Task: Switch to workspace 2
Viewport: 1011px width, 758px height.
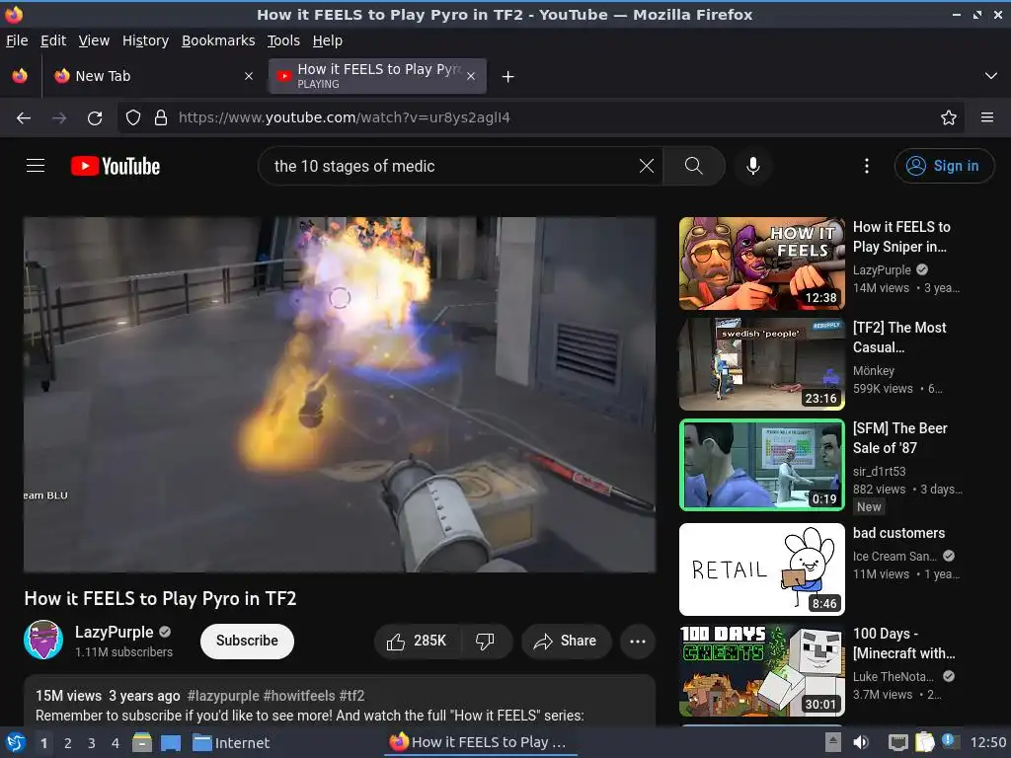Action: [x=68, y=743]
